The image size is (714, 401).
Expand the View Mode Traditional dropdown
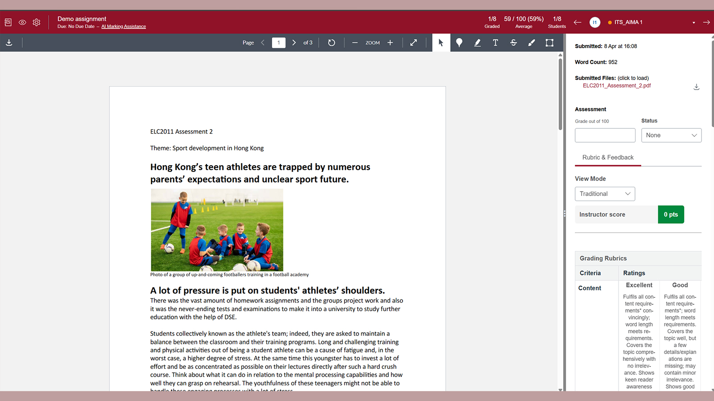coord(605,194)
